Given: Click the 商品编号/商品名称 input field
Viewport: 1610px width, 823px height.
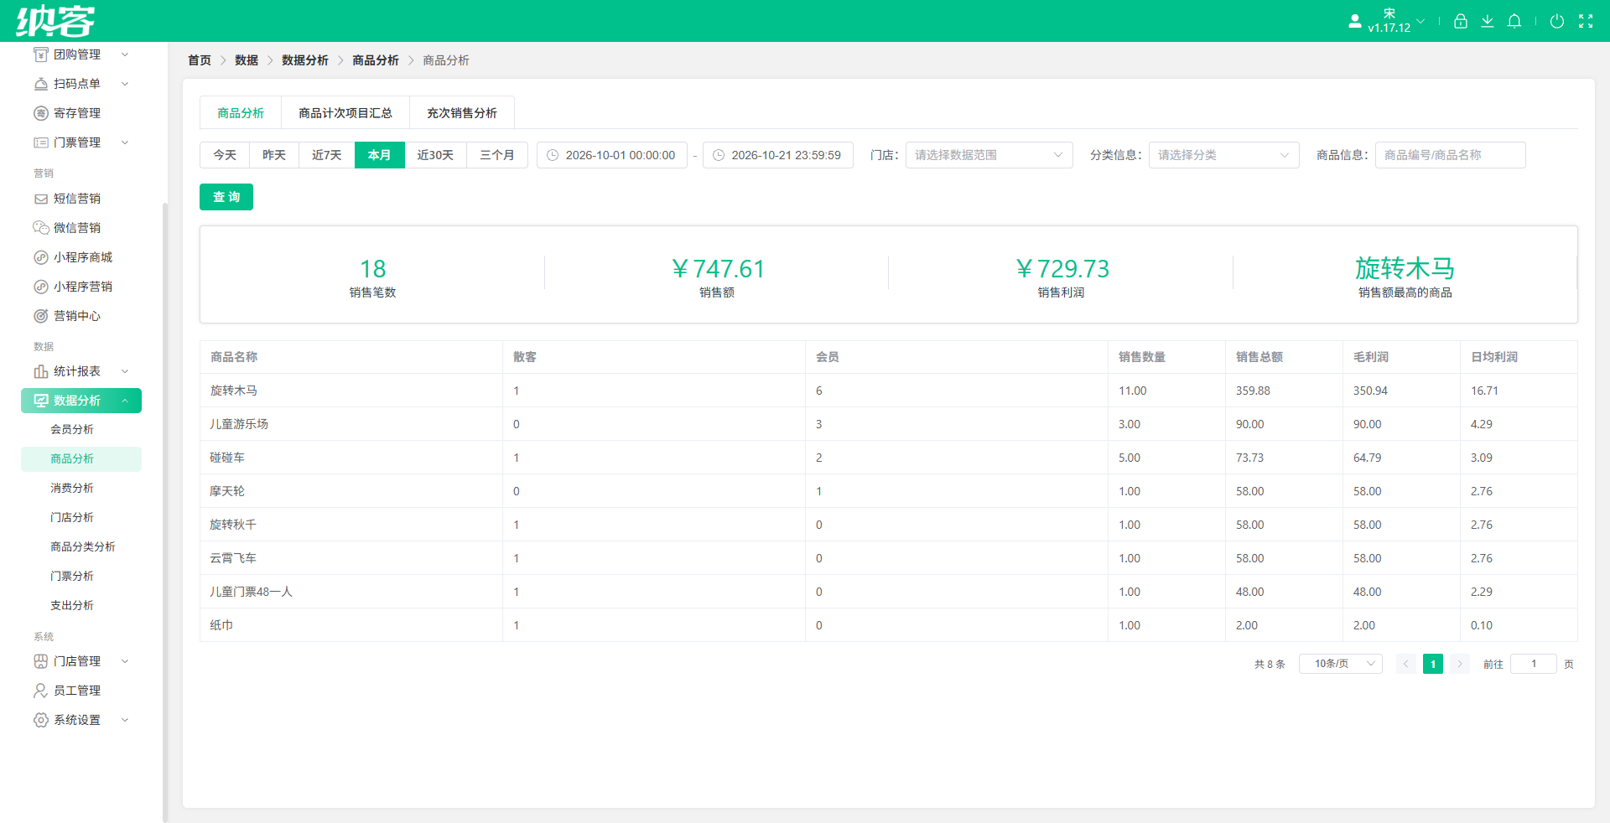Looking at the screenshot, I should coord(1451,155).
